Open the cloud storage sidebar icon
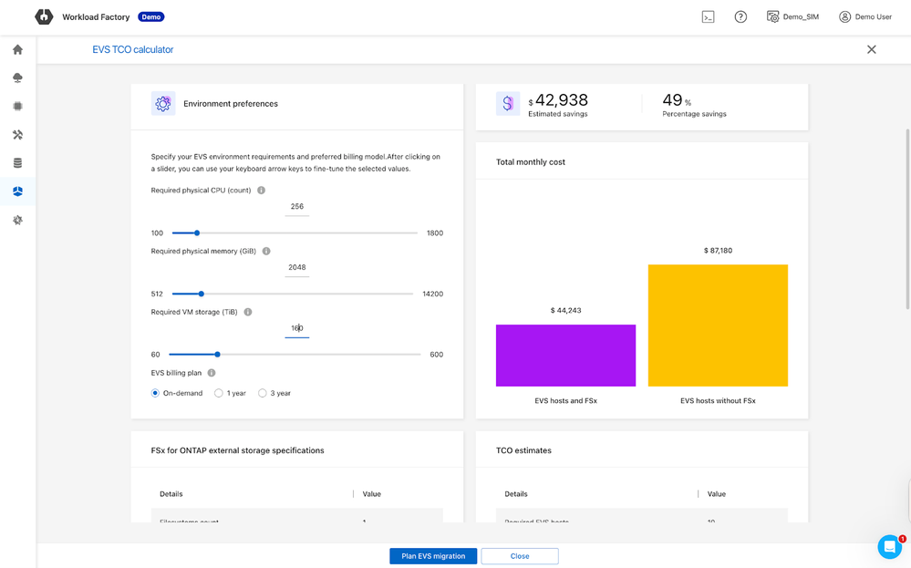This screenshot has width=911, height=568. pyautogui.click(x=17, y=78)
